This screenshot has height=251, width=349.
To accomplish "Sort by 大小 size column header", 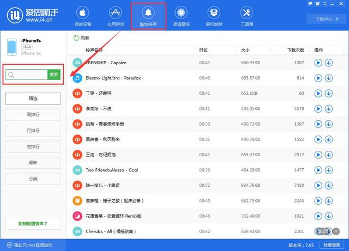I will 245,50.
